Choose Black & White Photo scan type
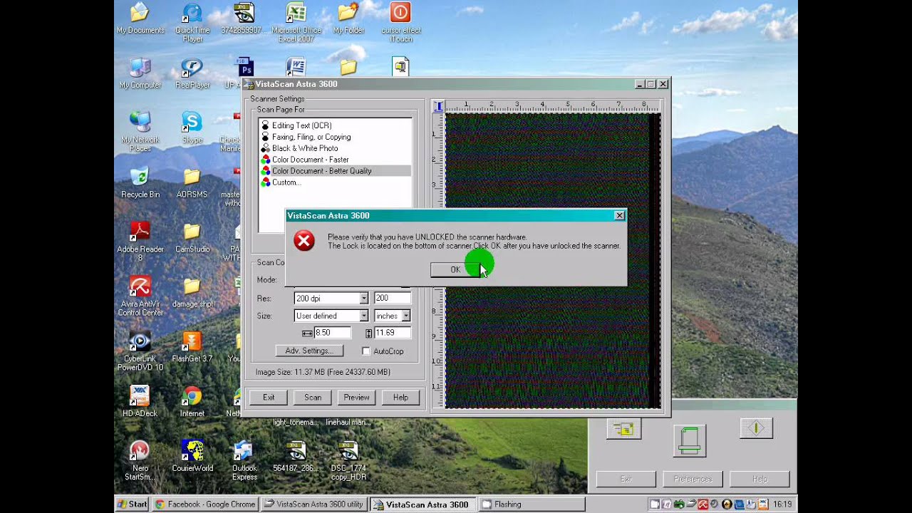912x513 pixels. click(304, 148)
